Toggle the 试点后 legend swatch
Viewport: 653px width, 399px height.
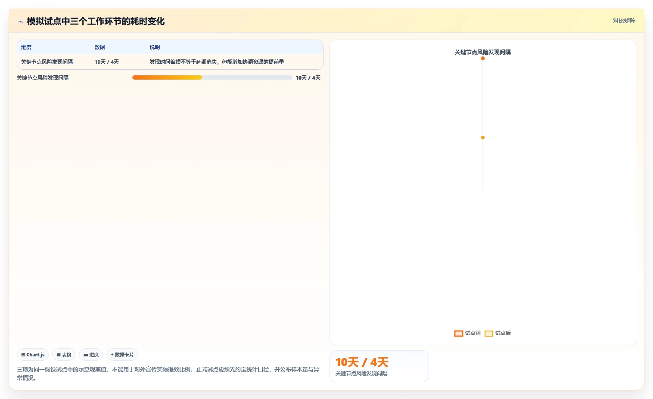(489, 333)
